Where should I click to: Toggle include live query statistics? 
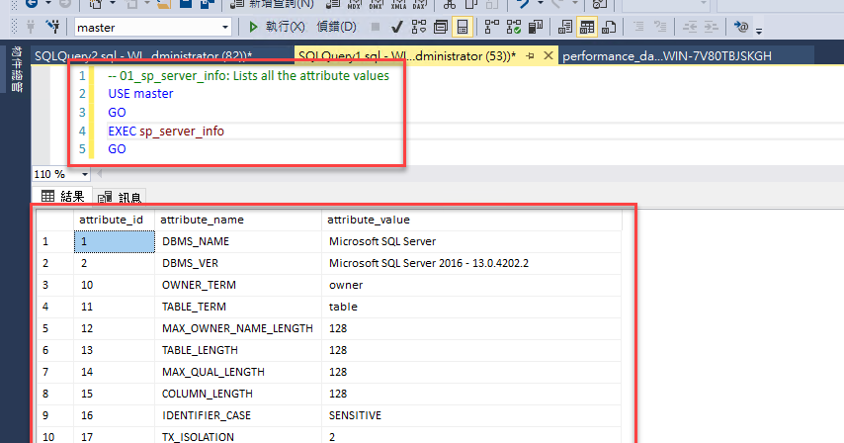tap(514, 27)
